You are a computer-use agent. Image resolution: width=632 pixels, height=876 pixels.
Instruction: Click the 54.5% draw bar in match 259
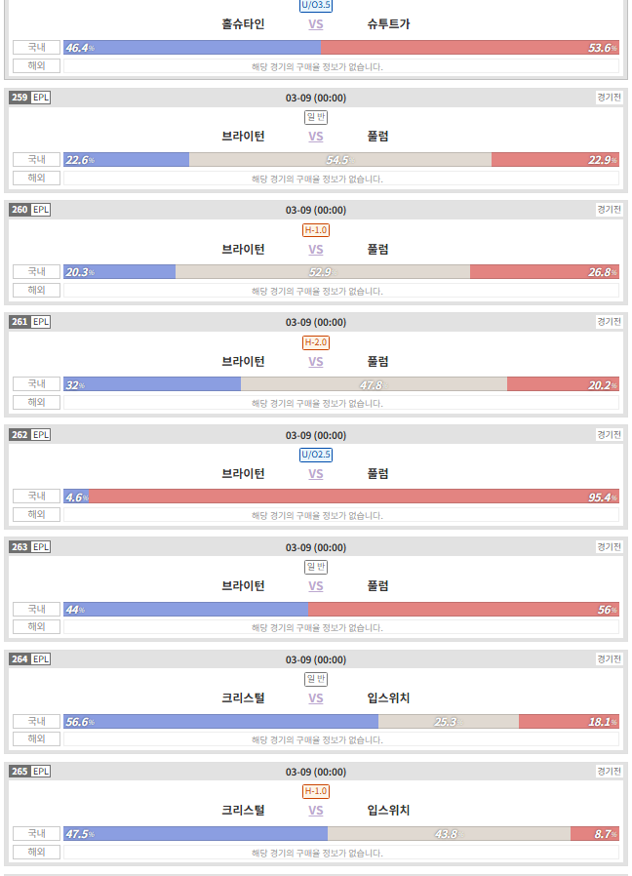point(340,160)
